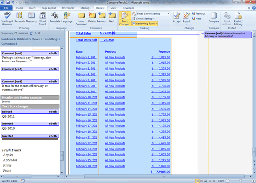
Task: Click the zoom slider handle
Action: point(241,181)
